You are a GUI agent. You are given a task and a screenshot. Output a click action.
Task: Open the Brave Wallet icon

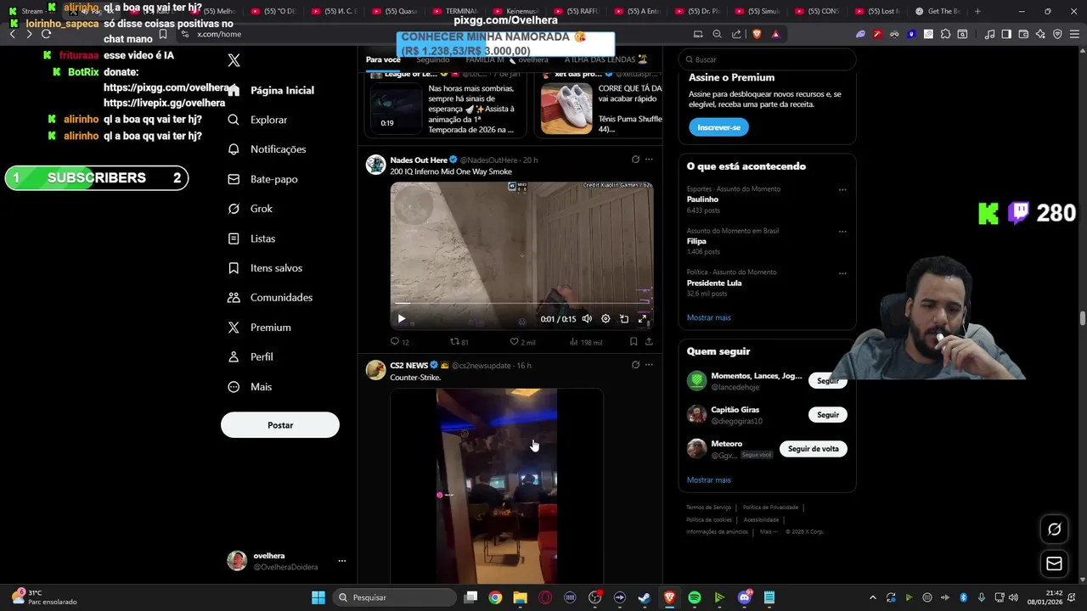point(1023,34)
